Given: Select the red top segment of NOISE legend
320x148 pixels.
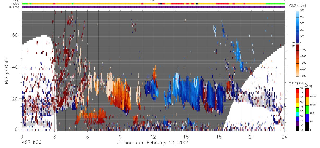Looking at the screenshot, I should pyautogui.click(x=307, y=93).
